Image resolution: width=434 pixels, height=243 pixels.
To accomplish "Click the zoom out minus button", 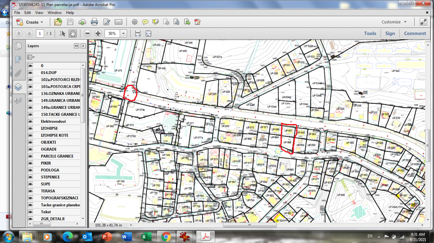I will coord(87,33).
